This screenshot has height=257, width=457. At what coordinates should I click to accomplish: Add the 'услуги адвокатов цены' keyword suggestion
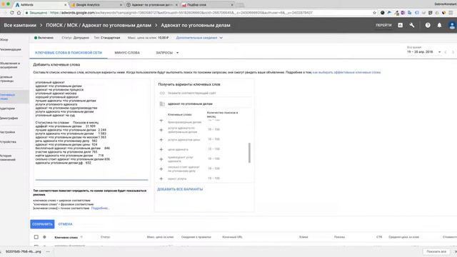pos(161,140)
